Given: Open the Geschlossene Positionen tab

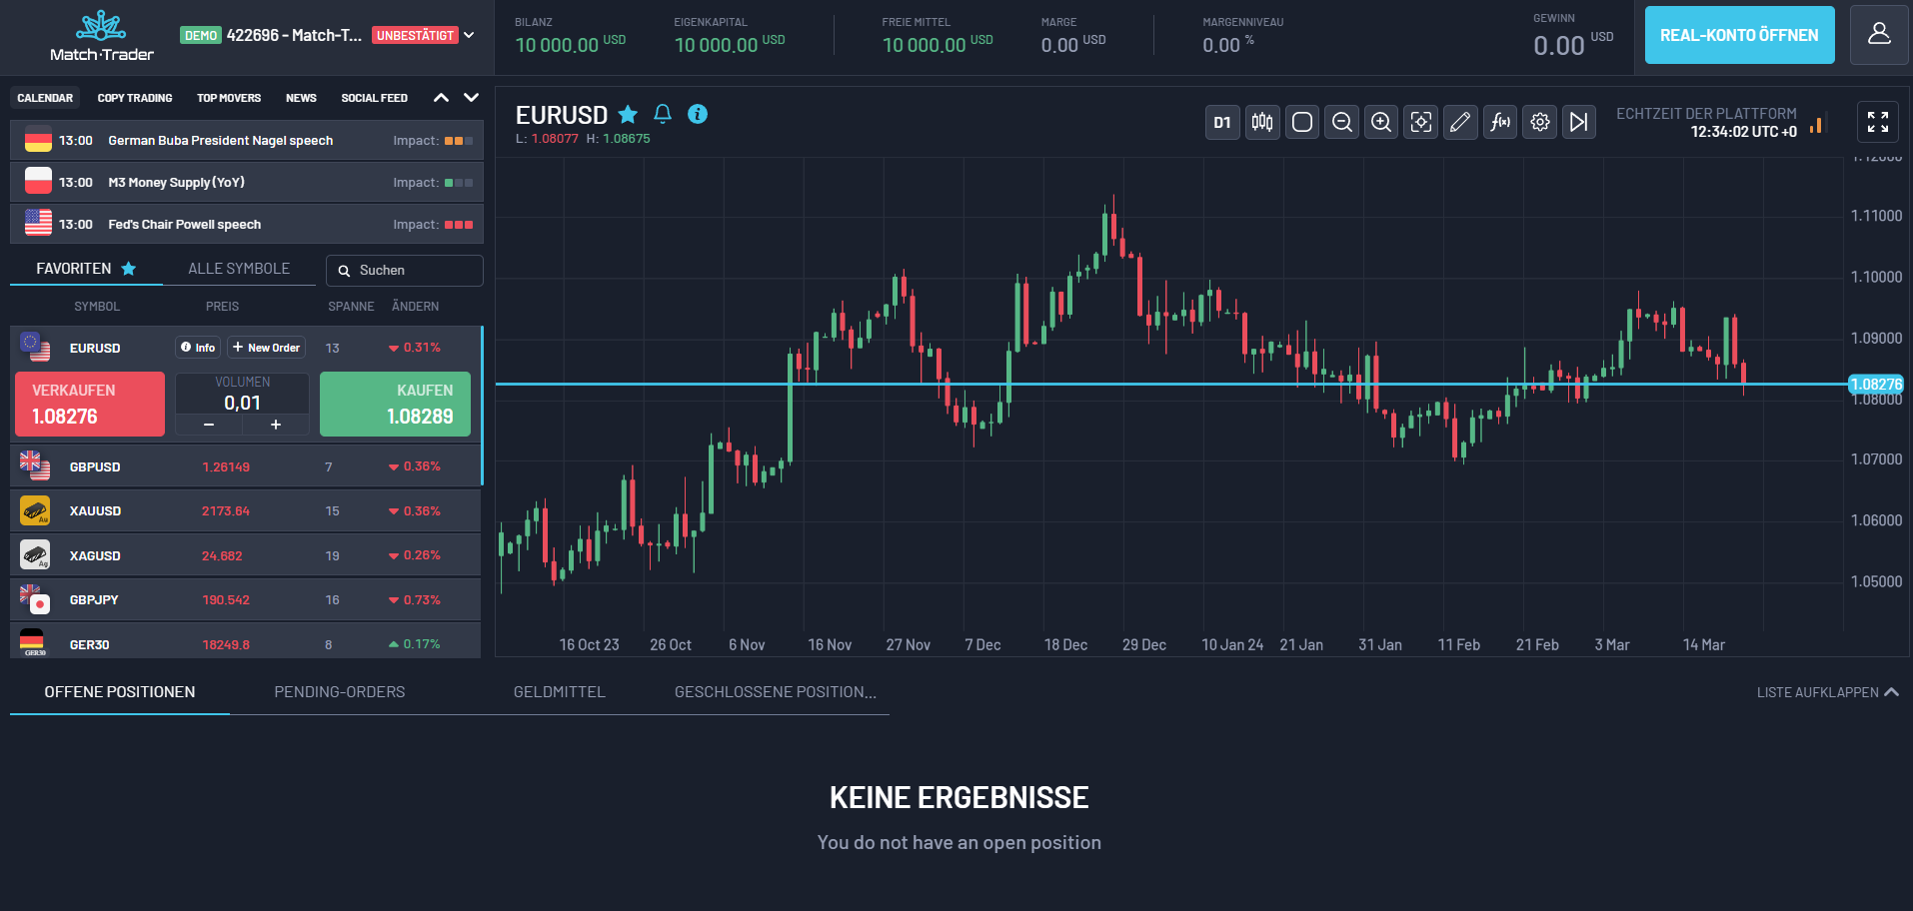Looking at the screenshot, I should [776, 692].
